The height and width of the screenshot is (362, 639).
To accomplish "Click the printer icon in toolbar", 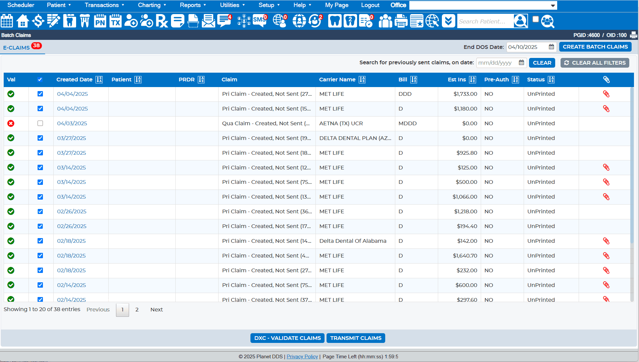I will [x=401, y=21].
